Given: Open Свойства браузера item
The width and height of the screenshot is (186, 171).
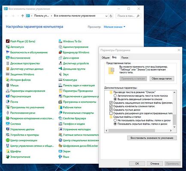Looking at the screenshot, I should tap(75, 118).
